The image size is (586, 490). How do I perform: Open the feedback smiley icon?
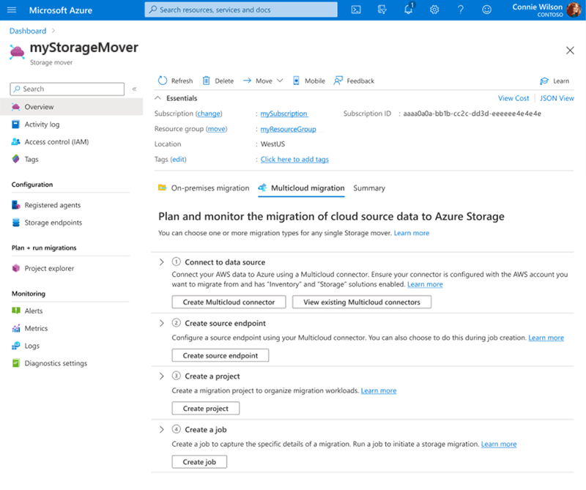486,10
